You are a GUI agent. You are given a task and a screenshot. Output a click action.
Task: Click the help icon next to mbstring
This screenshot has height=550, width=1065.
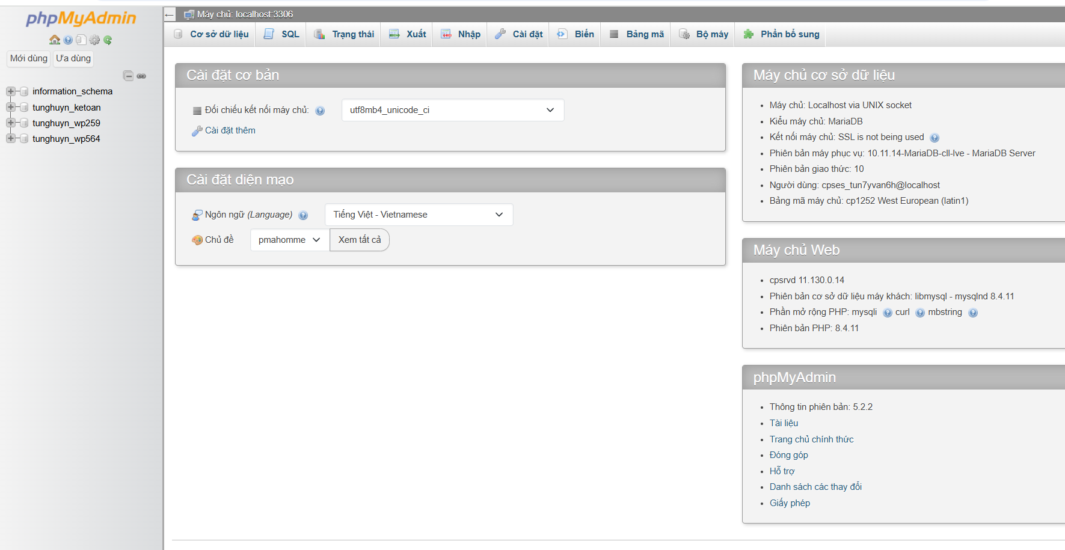(973, 313)
